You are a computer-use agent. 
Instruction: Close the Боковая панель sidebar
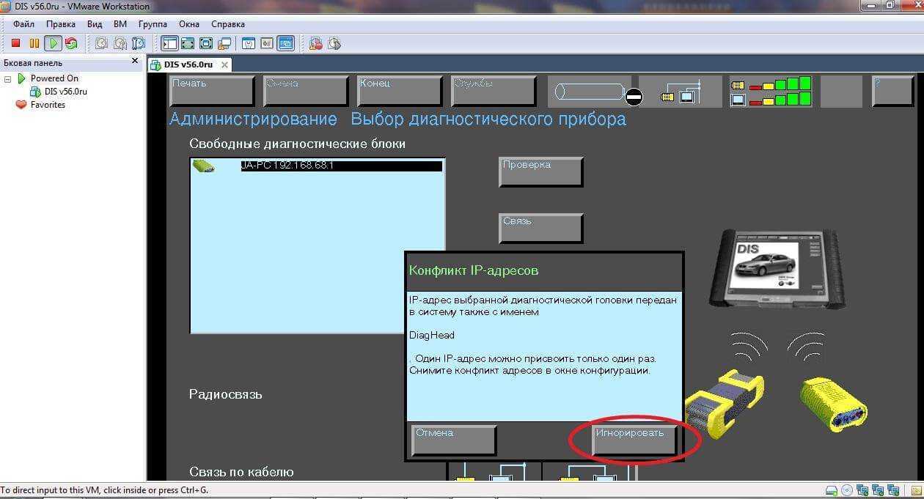point(134,62)
